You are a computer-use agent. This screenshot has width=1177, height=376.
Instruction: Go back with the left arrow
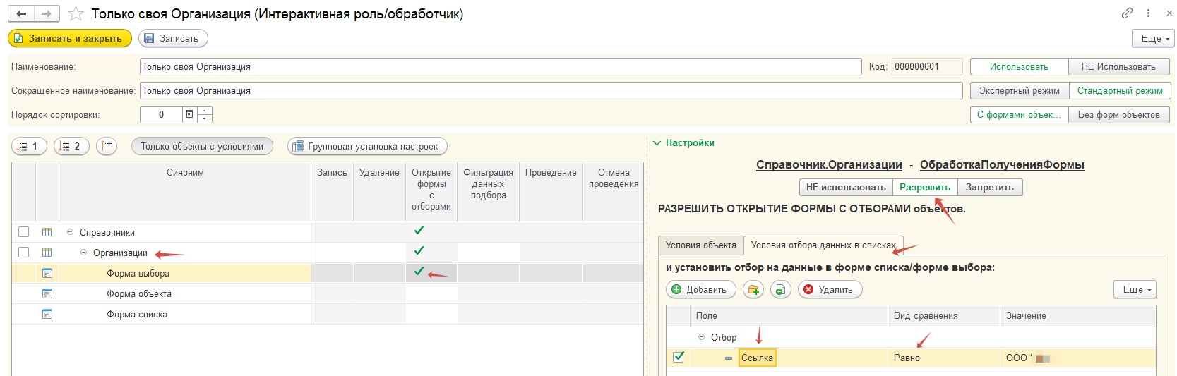(21, 14)
